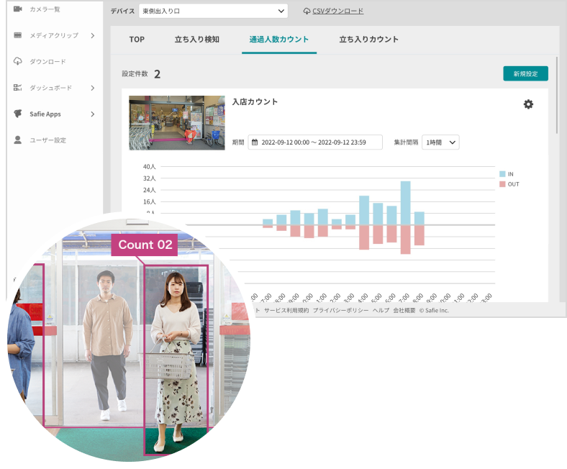Click the 40人 axis label
Viewport: 567px width, 469px height.
pyautogui.click(x=150, y=167)
